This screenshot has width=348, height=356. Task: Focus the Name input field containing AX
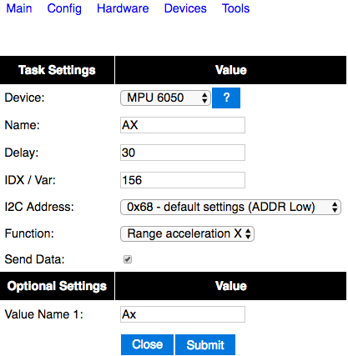click(x=183, y=125)
